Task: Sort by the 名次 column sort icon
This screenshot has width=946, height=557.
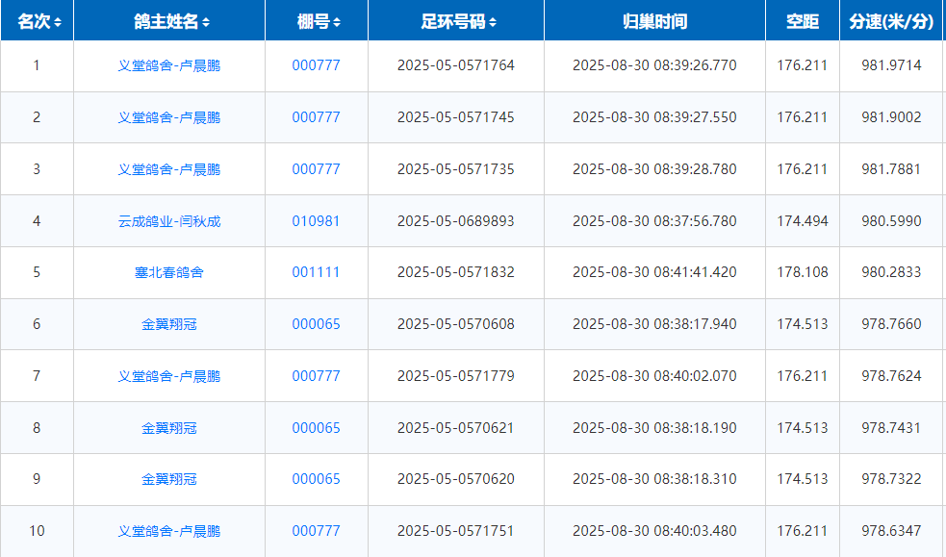Action: [x=58, y=22]
